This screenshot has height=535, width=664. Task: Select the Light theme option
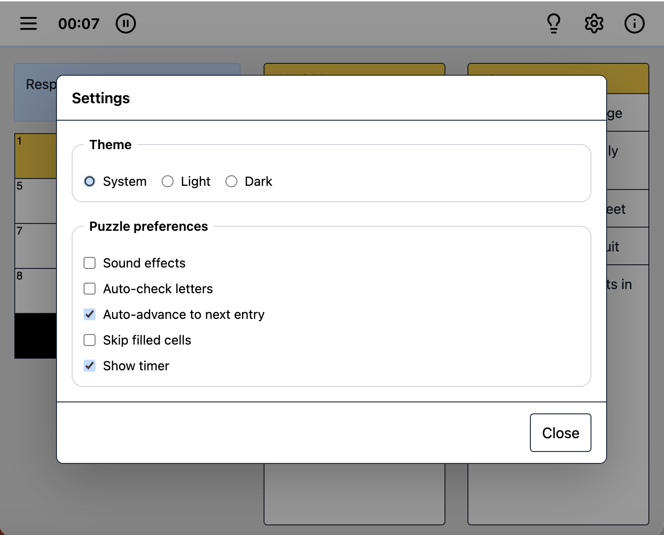[x=168, y=181]
